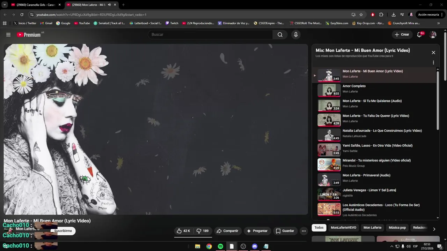Show more filter chips with right arrow
The image size is (447, 251).
(x=434, y=229)
